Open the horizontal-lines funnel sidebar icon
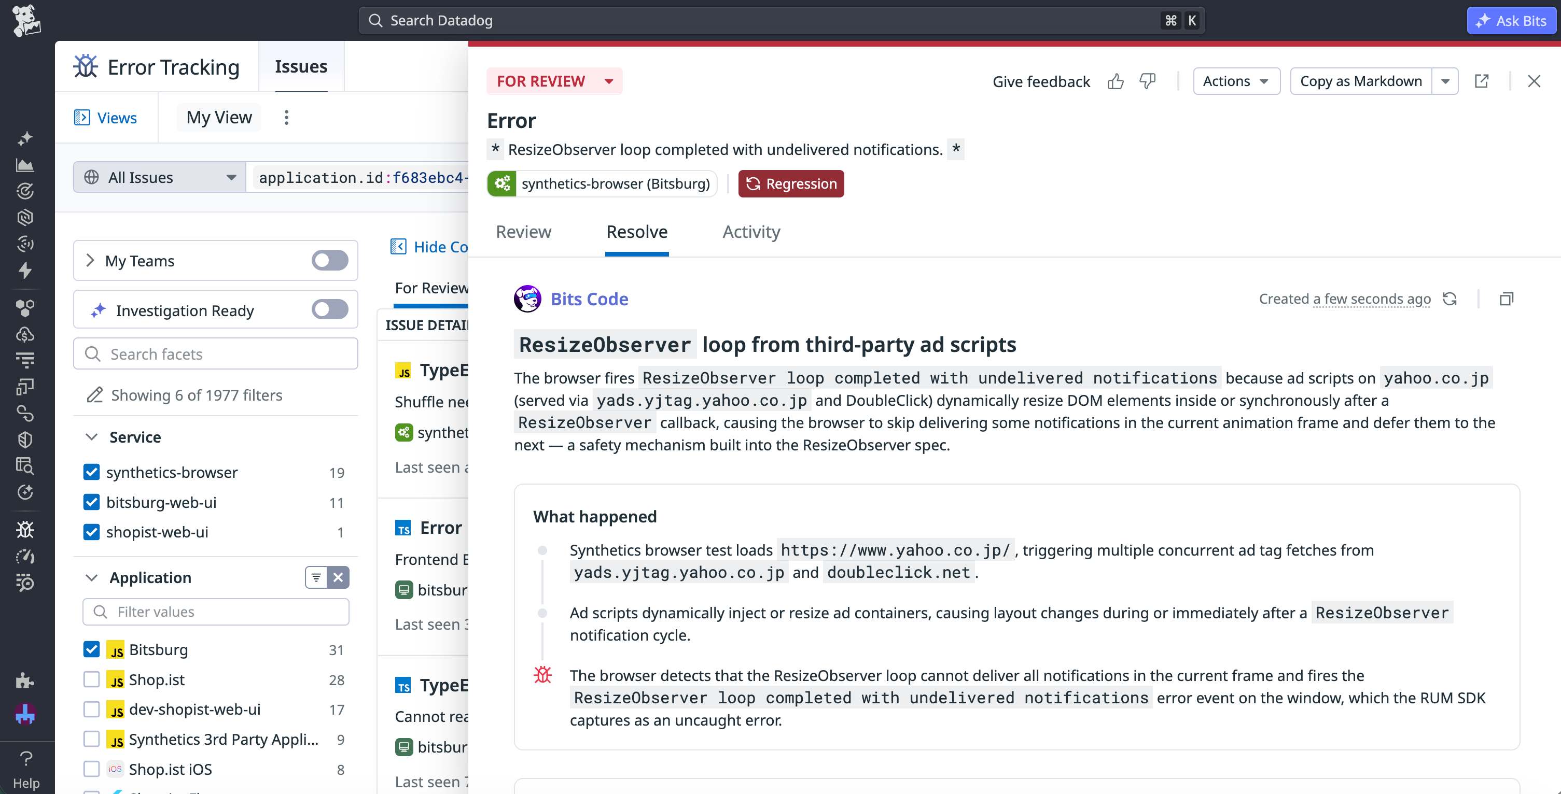 pos(25,360)
